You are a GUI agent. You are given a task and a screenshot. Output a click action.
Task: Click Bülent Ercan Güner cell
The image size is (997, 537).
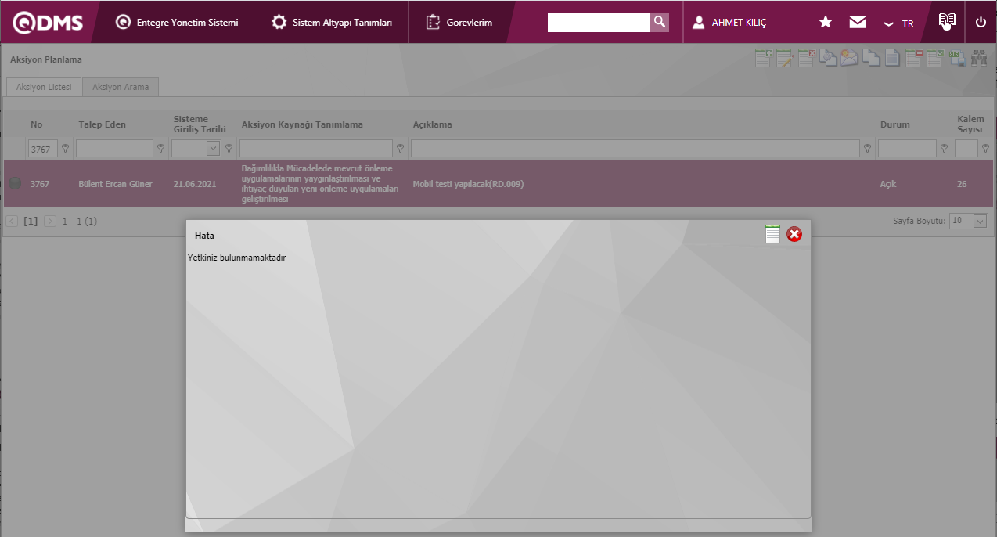(x=115, y=184)
